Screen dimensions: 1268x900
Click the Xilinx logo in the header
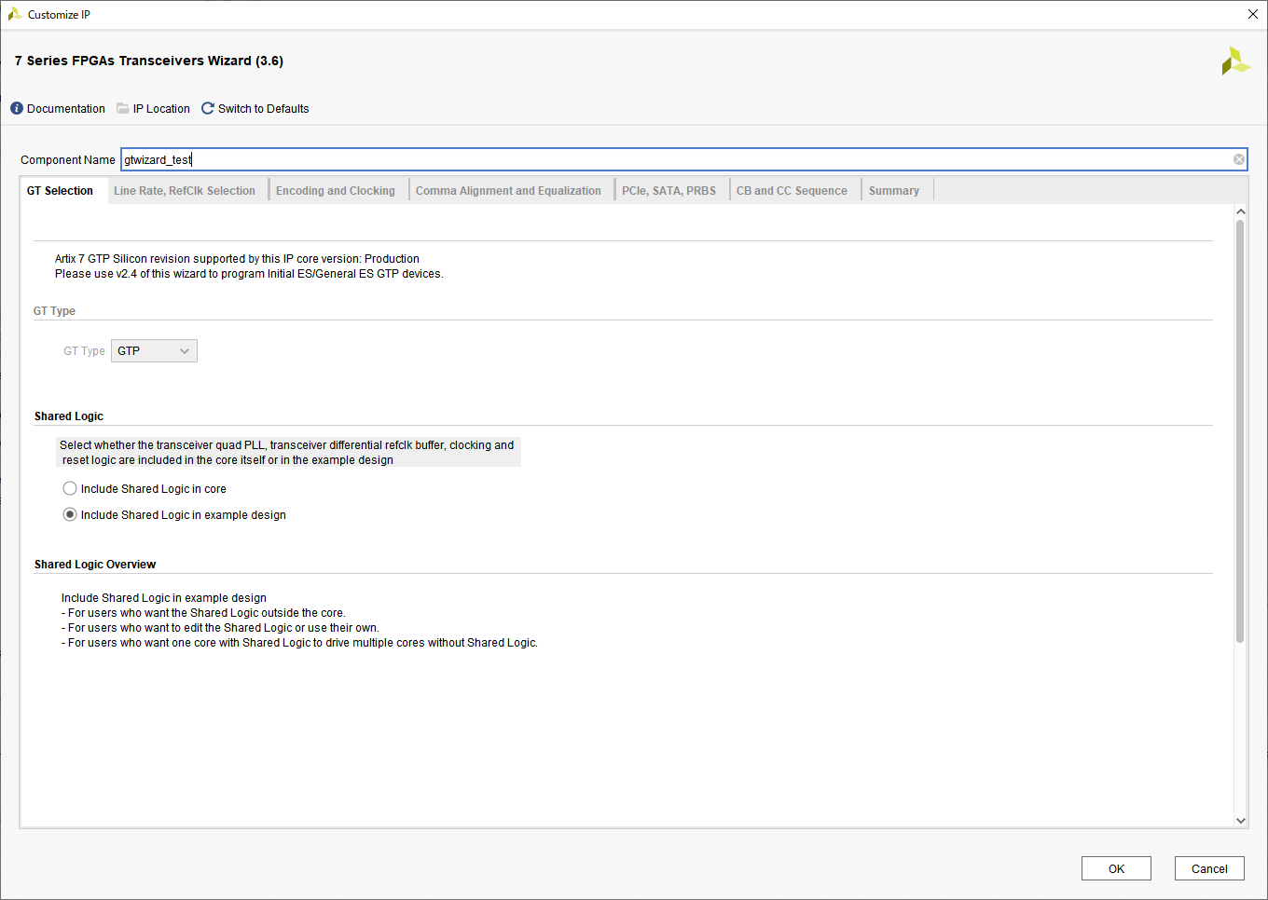coord(1235,61)
